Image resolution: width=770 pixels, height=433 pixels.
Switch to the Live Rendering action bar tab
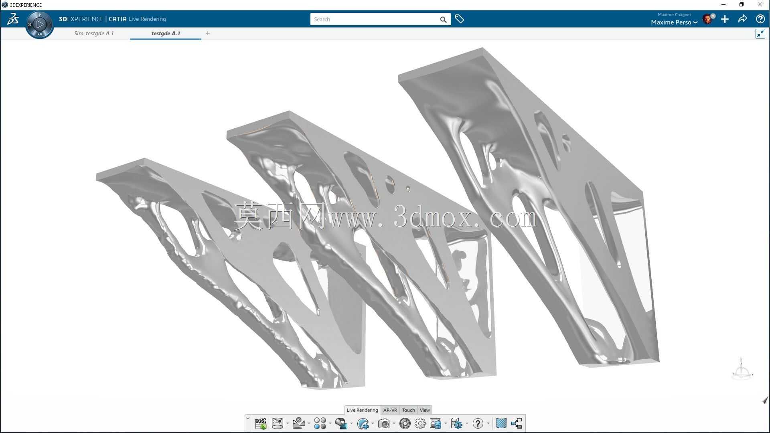[362, 410]
